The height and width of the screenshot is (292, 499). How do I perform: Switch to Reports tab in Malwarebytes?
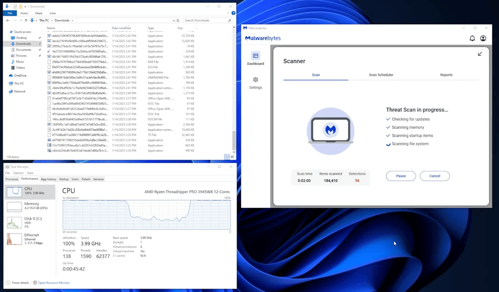pos(446,75)
